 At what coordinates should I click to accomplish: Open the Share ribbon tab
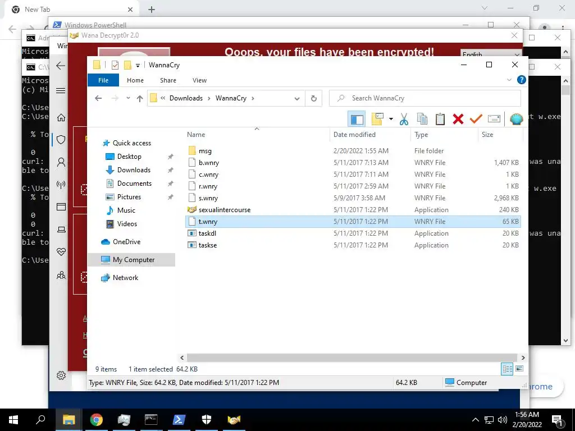[x=168, y=80]
